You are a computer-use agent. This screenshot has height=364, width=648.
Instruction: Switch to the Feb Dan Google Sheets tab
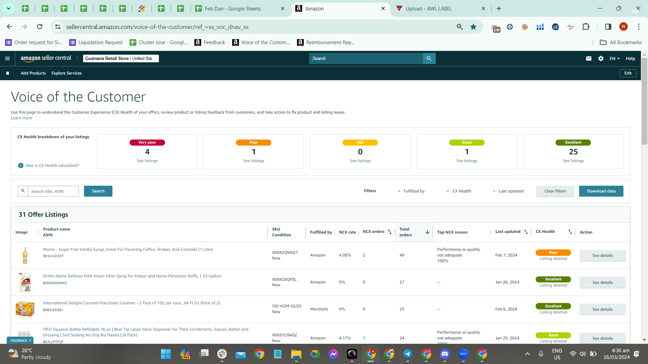pyautogui.click(x=240, y=8)
